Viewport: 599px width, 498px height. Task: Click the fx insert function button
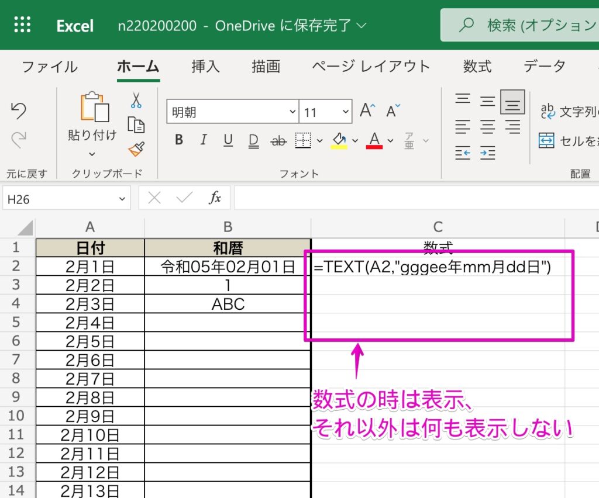pyautogui.click(x=215, y=198)
